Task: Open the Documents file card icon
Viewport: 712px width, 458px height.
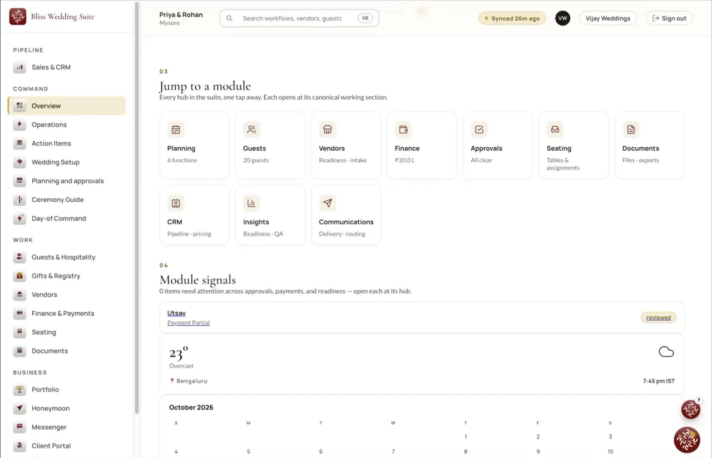Action: (631, 130)
